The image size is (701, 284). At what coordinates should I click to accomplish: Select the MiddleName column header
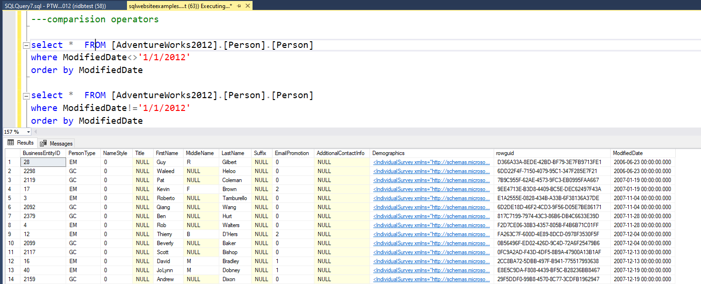201,153
